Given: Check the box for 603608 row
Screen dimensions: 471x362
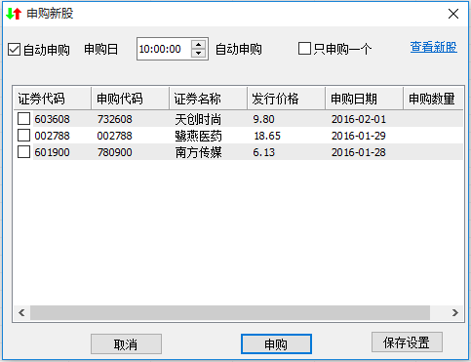Looking at the screenshot, I should coord(23,119).
